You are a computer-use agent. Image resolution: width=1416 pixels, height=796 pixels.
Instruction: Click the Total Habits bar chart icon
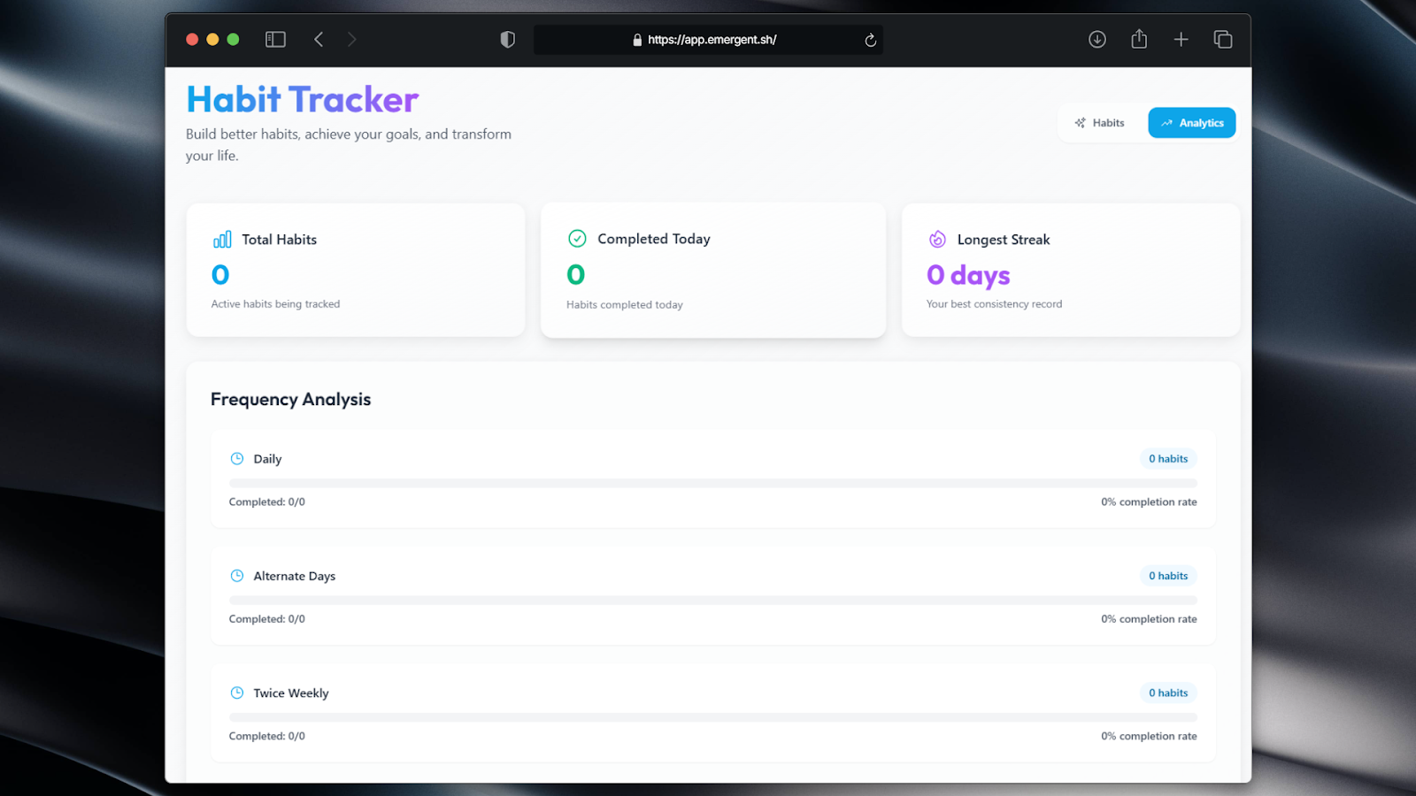pos(222,240)
